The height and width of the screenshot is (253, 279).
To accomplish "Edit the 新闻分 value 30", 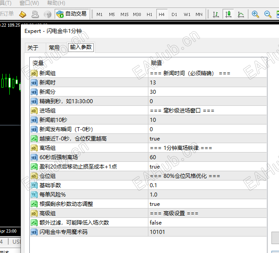I will [207, 92].
